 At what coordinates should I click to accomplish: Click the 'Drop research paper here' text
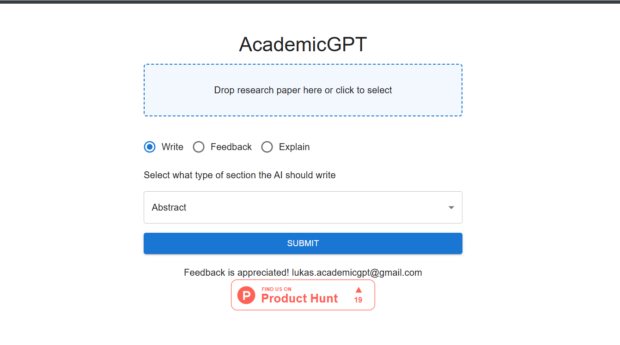tap(303, 90)
